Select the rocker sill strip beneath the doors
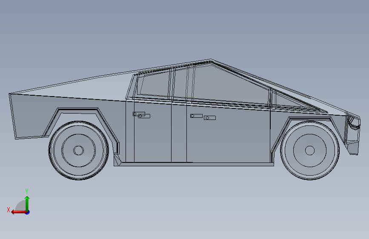This screenshot has width=369, height=239. tap(195, 164)
